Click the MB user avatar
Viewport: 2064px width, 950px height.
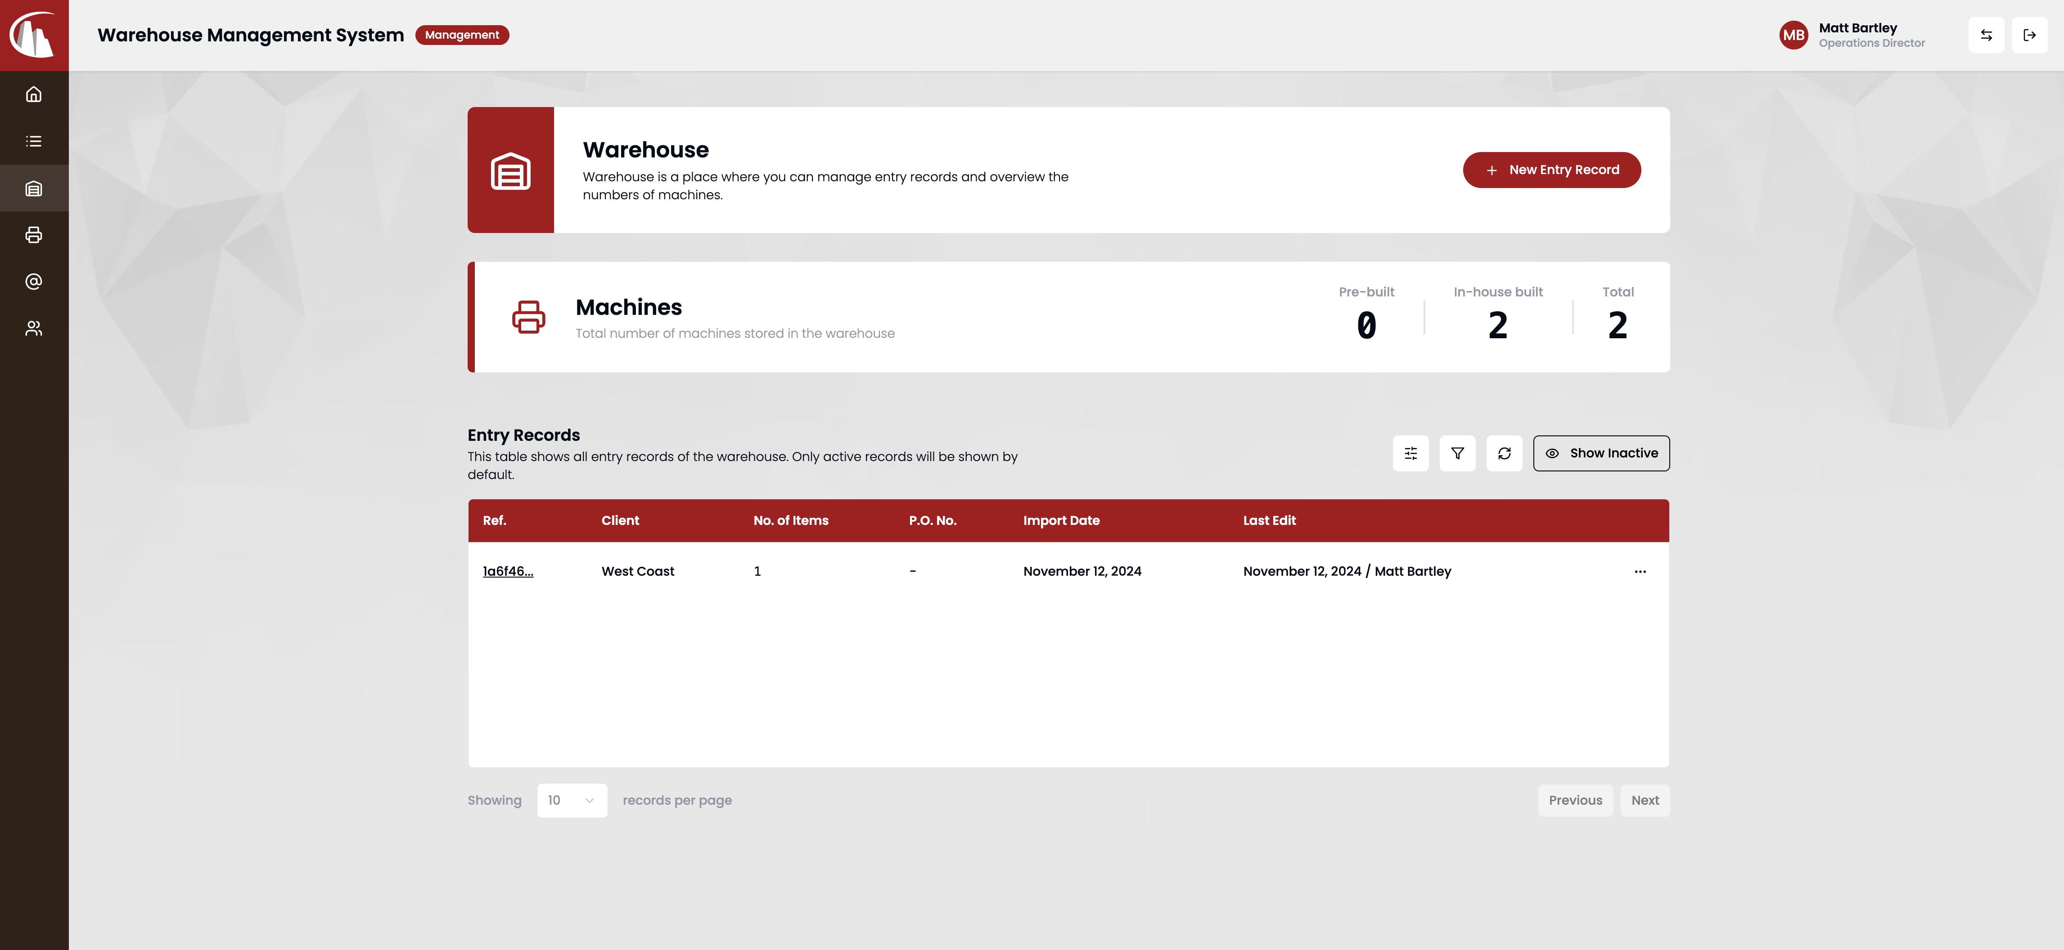1793,35
